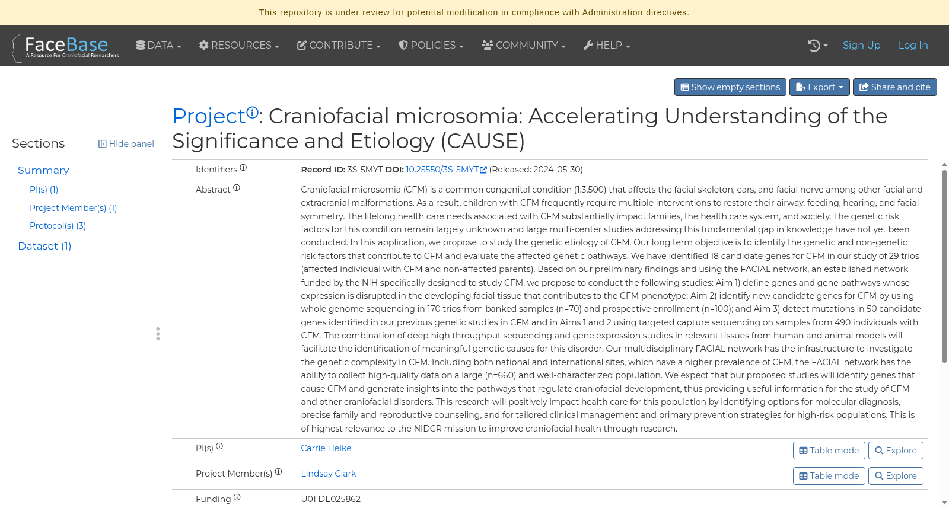The height and width of the screenshot is (508, 949).
Task: Open the COMMUNITY menu
Action: (x=524, y=46)
